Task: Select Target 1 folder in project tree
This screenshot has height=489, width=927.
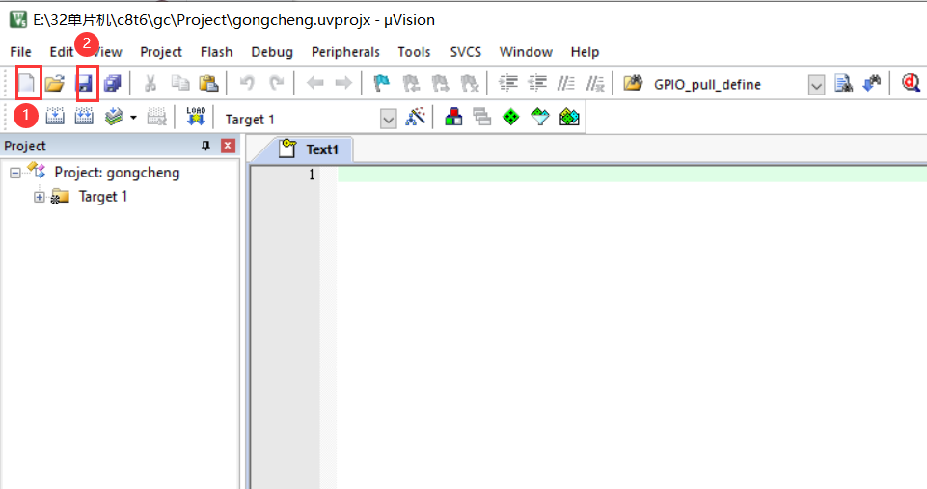Action: click(x=103, y=197)
